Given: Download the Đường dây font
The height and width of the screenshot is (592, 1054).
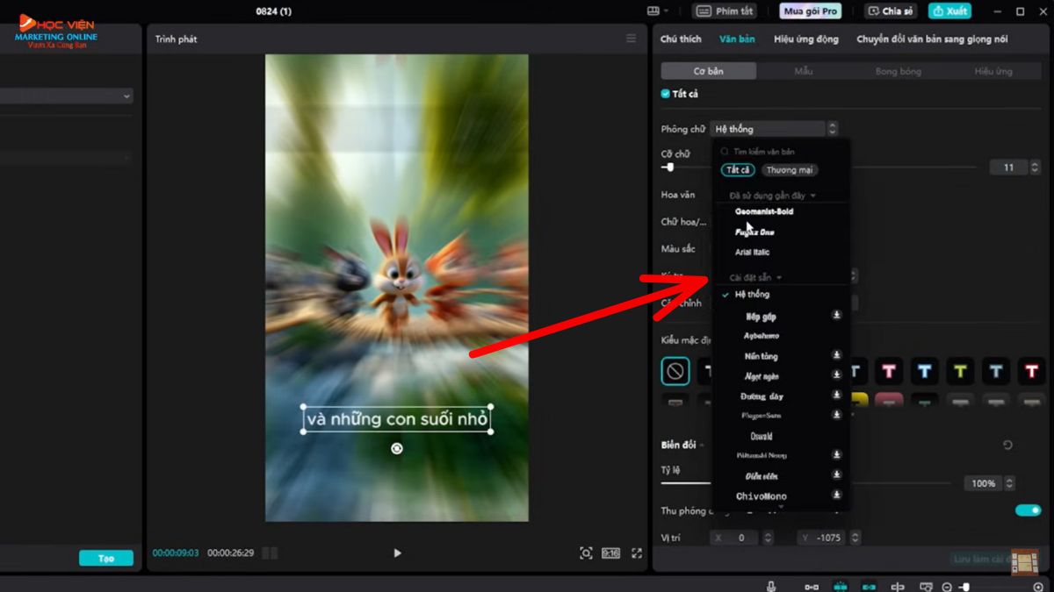Looking at the screenshot, I should (837, 396).
